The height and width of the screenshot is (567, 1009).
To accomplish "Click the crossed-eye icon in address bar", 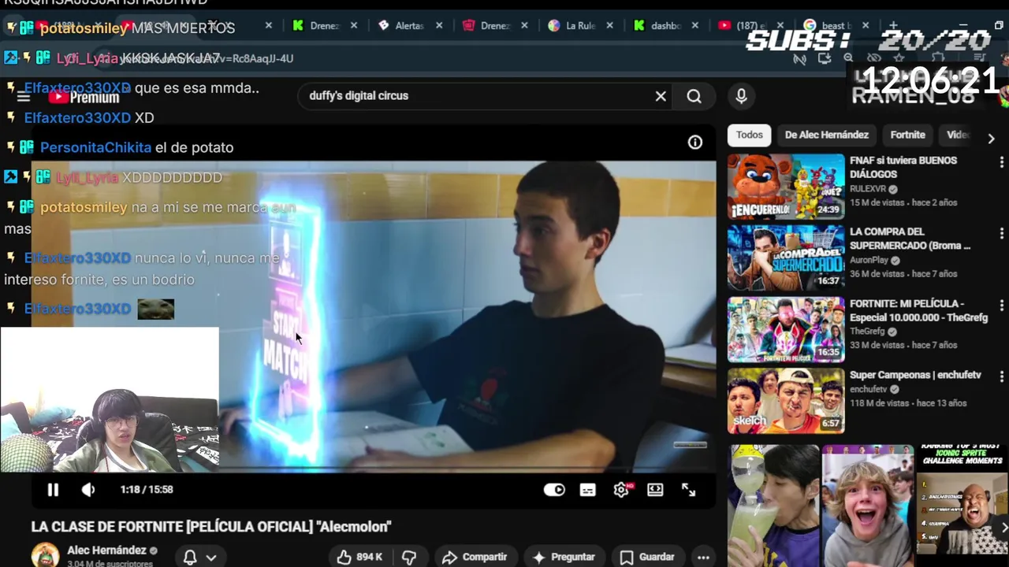I will 873,58.
